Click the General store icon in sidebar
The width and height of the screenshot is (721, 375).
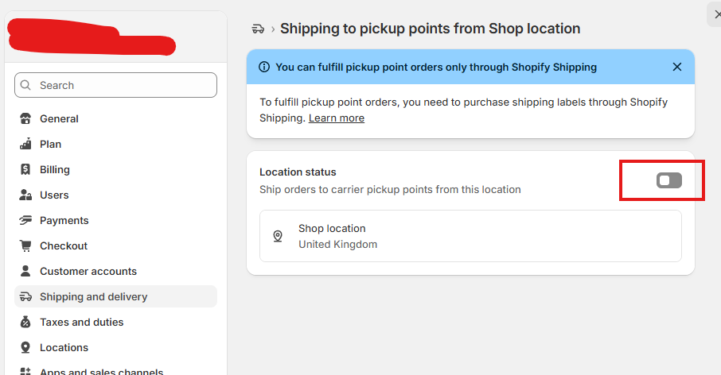[25, 119]
